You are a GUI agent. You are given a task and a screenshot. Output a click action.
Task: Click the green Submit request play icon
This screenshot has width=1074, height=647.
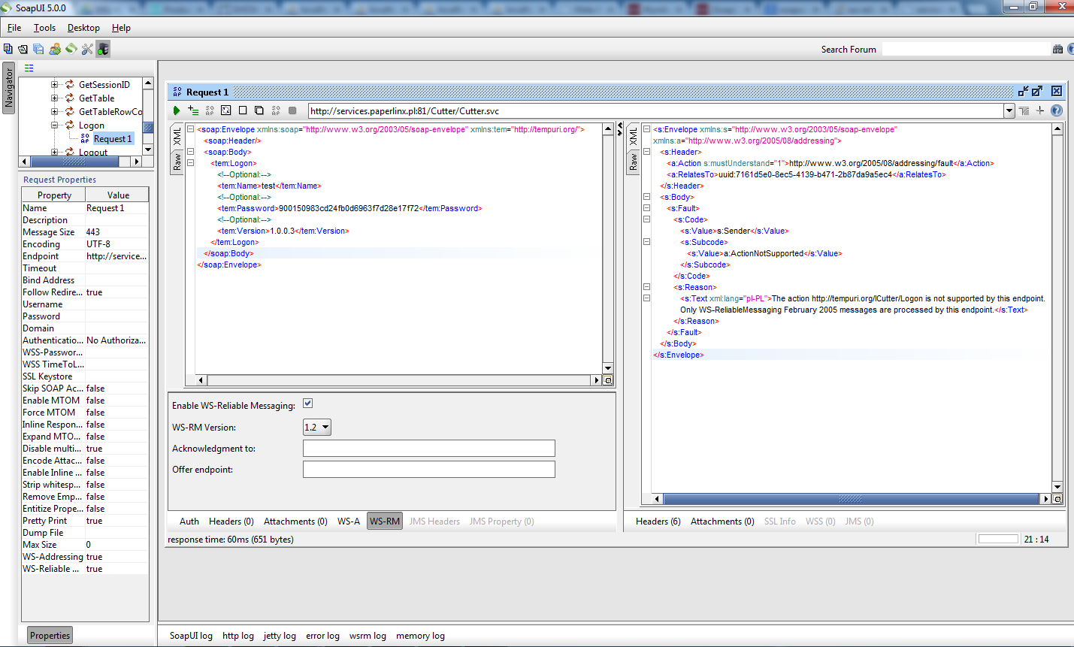click(177, 110)
